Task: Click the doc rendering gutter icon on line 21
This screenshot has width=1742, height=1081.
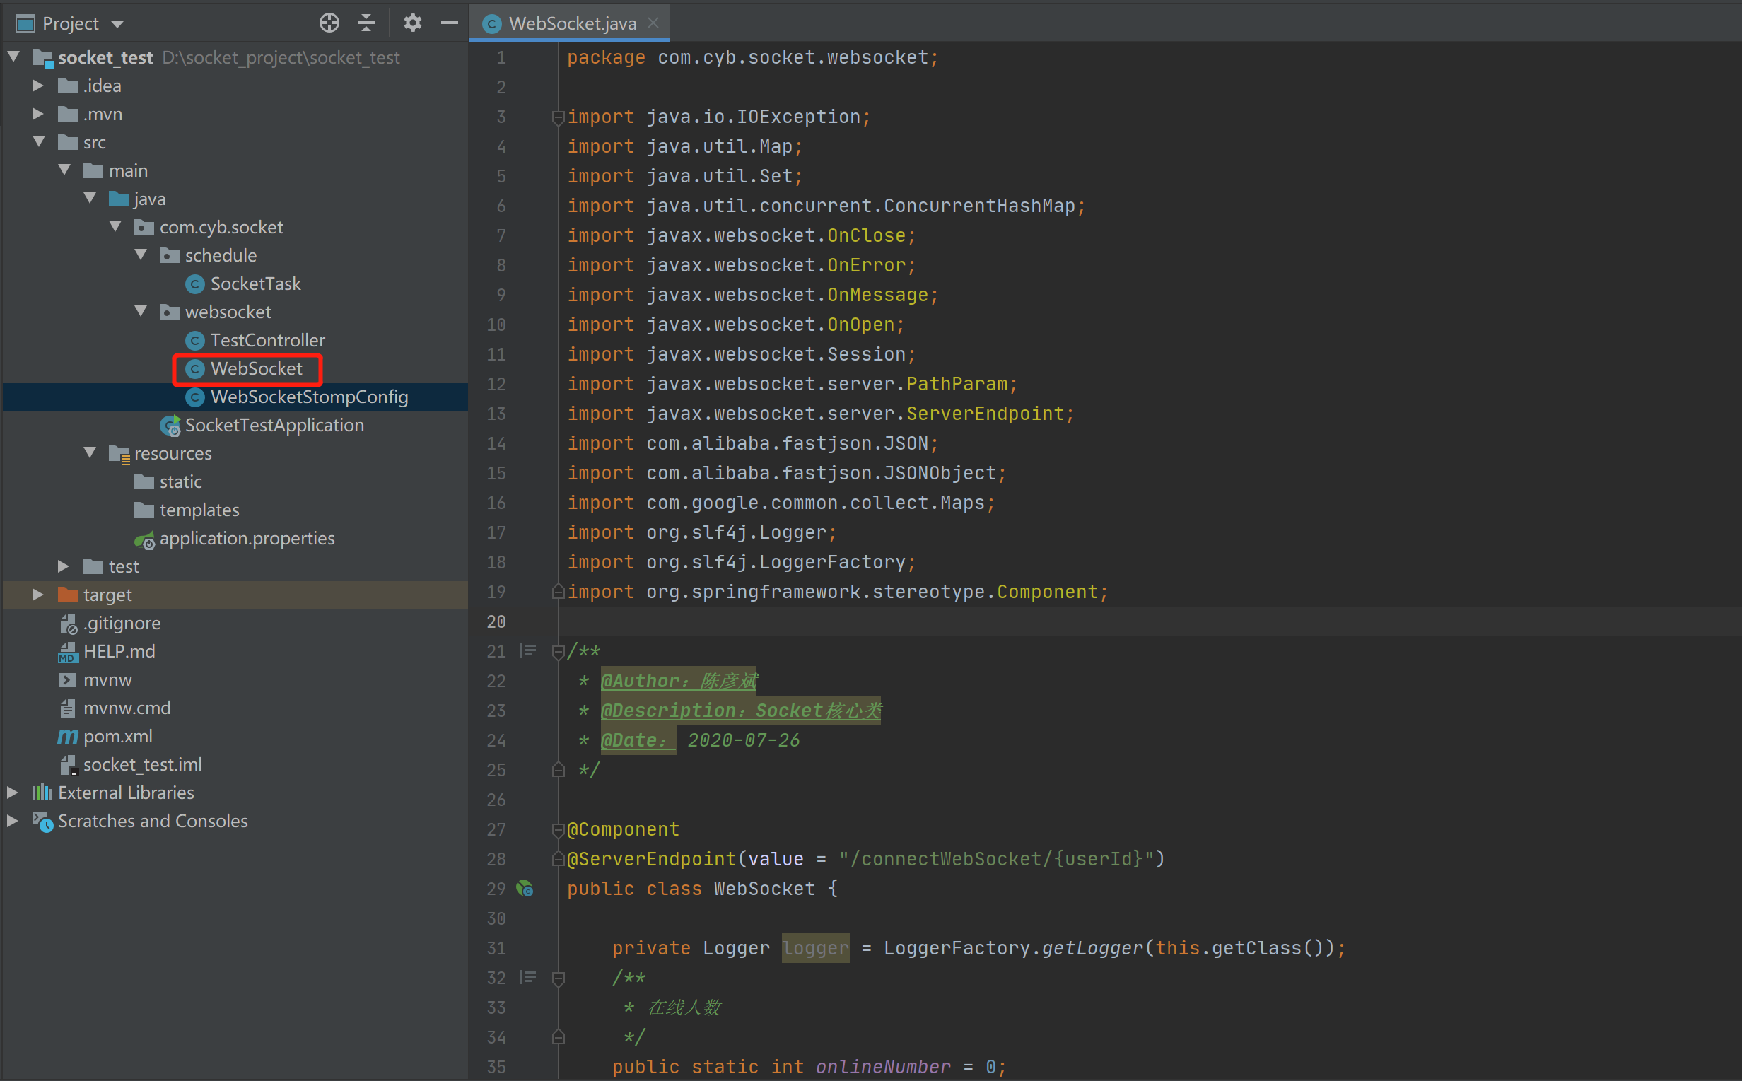Action: click(x=528, y=650)
